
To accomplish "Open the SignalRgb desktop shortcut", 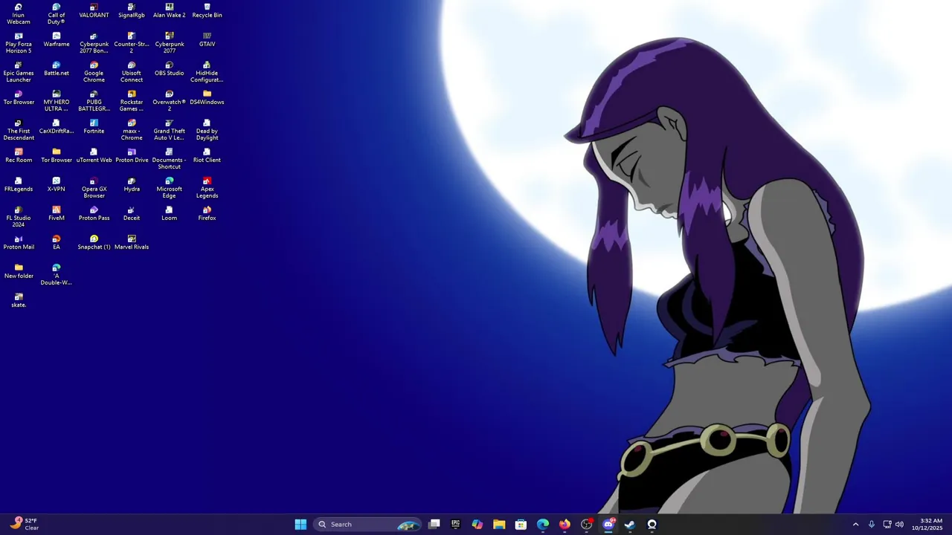I will tap(132, 10).
